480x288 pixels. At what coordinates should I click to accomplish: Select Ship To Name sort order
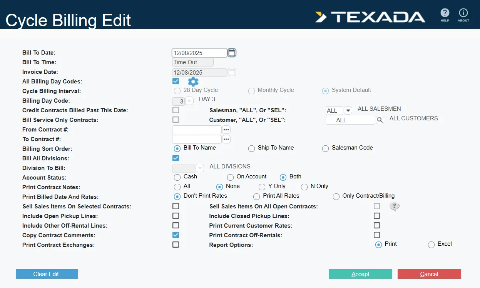coord(251,148)
